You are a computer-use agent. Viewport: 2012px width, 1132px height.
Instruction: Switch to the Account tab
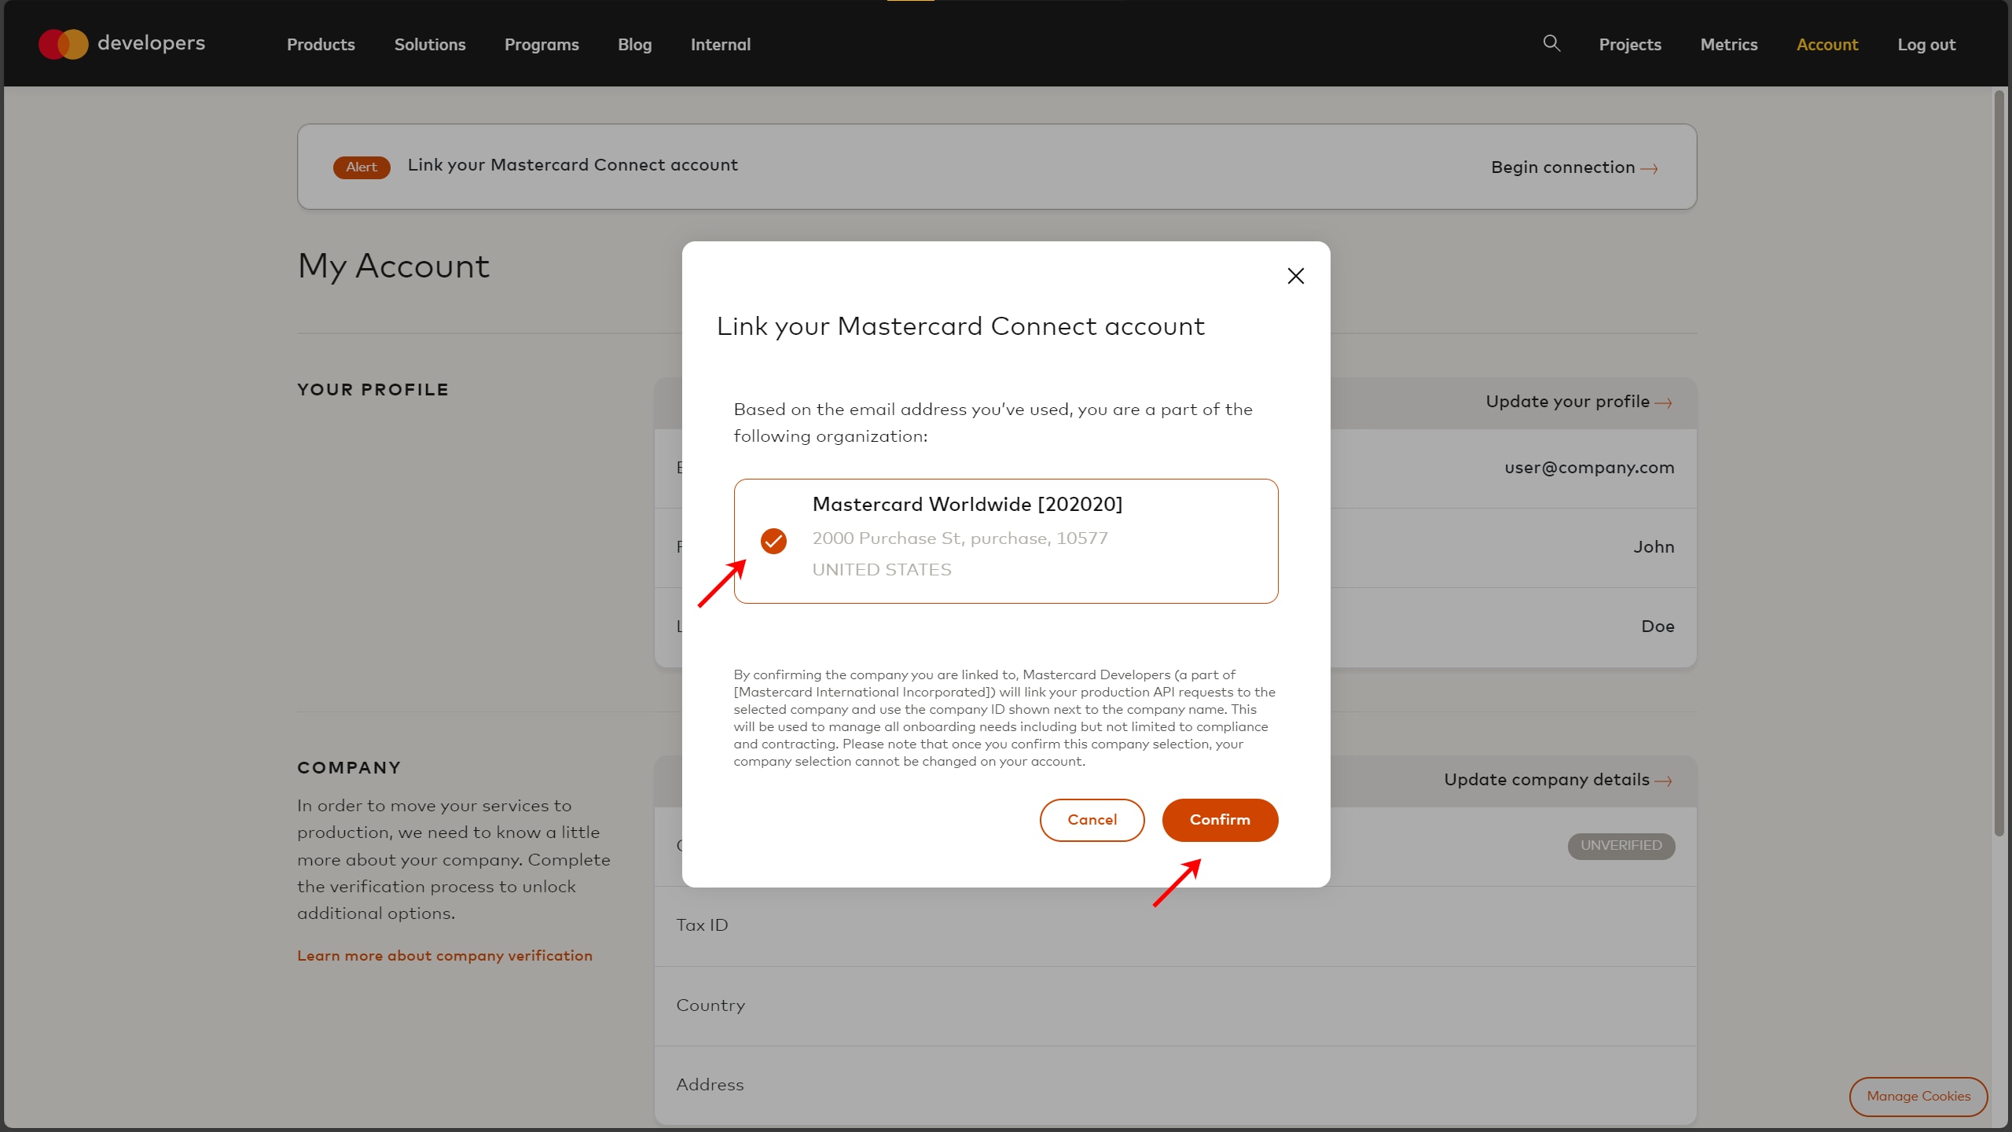[x=1827, y=45]
